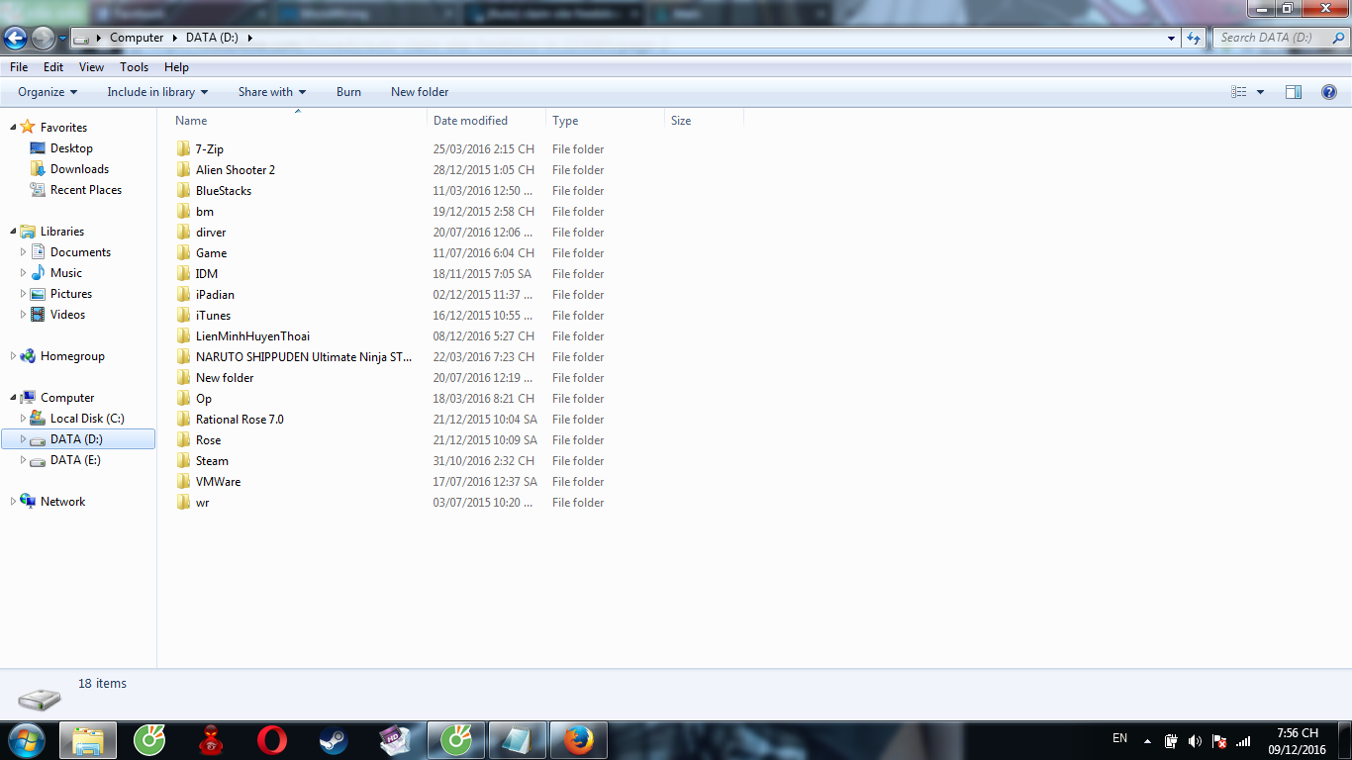
Task: Open the Help question mark icon
Action: point(1329,92)
